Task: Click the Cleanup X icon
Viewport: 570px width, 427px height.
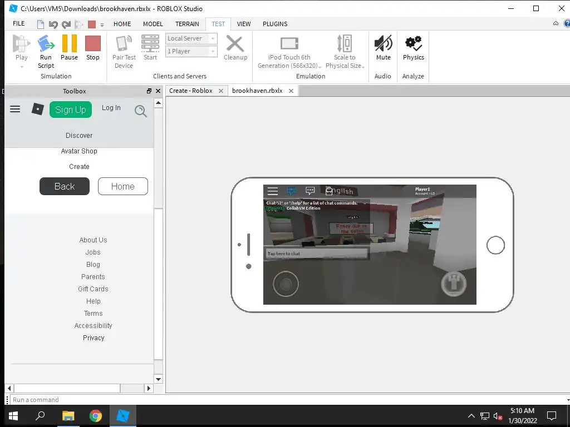Action: pos(235,44)
